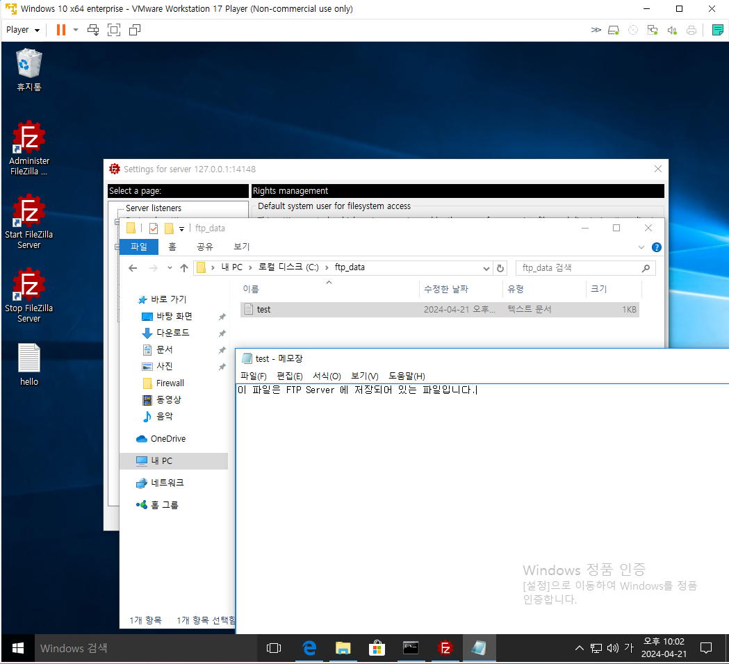
Task: Send Ctrl+Alt+Del to the virtual machine
Action: coord(93,30)
